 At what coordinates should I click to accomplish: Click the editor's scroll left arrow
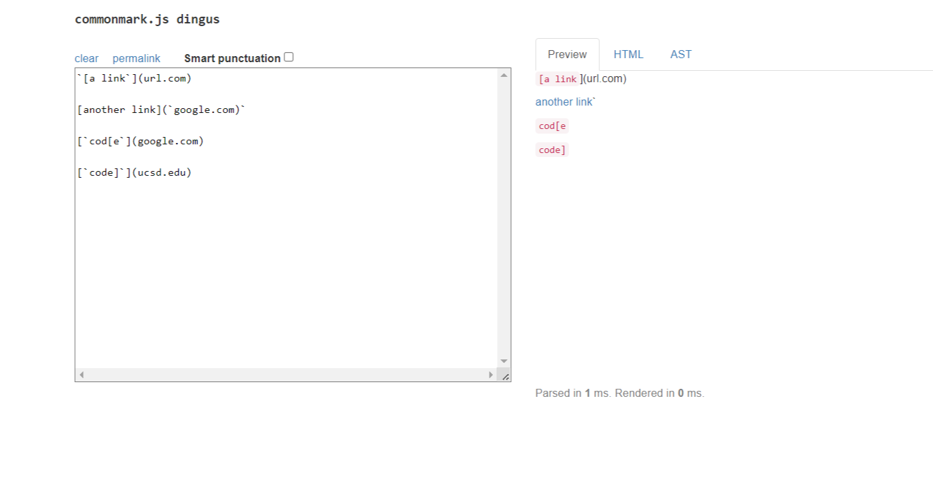(x=82, y=375)
